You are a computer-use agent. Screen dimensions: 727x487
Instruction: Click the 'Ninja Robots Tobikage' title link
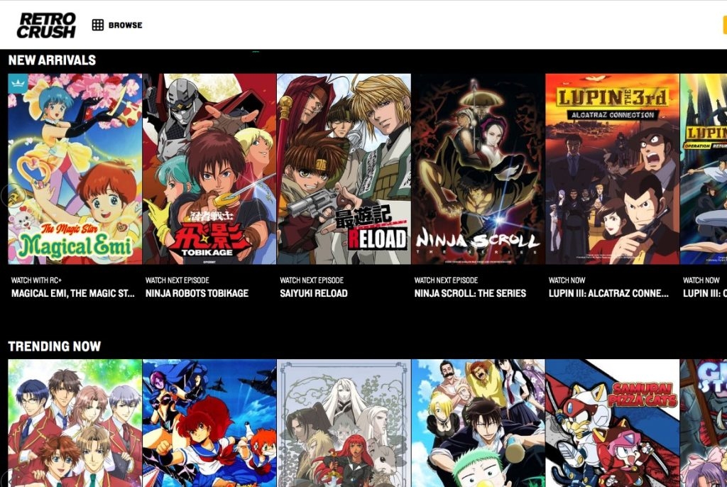pos(197,293)
